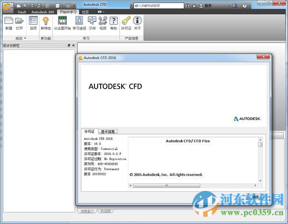288x224 pixels.
Task: Expand the quick access toolbar customize arrow
Action: click(74, 6)
